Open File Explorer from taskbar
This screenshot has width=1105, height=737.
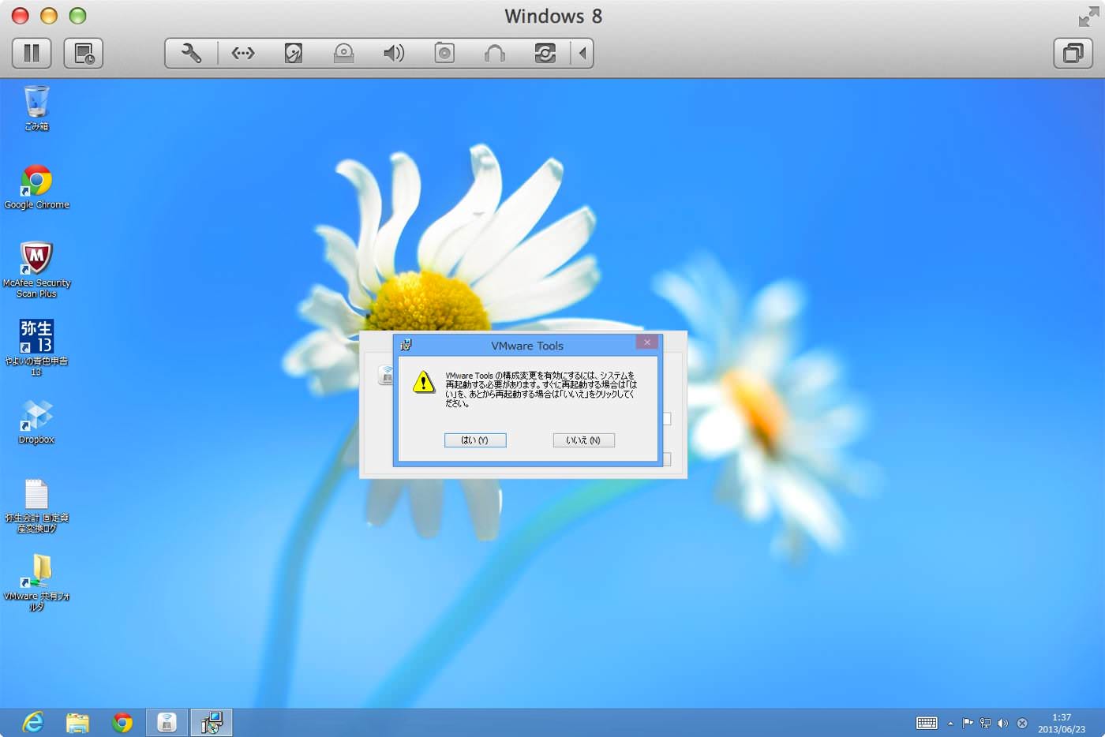[77, 722]
